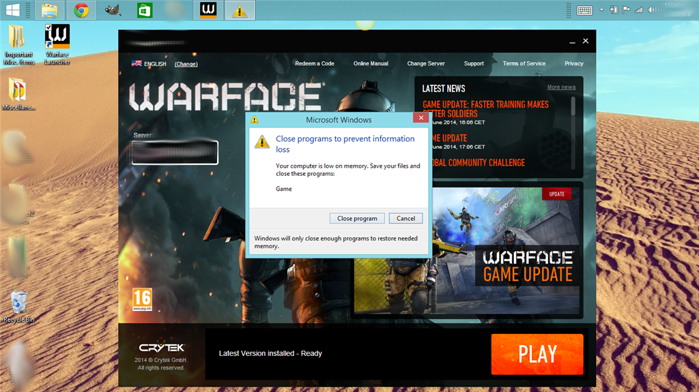The width and height of the screenshot is (699, 392).
Task: Hit the orange PLAY button
Action: [x=537, y=354]
